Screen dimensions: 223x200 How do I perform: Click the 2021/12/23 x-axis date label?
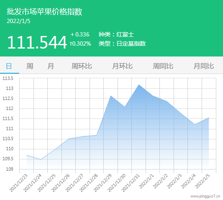click(x=18, y=183)
